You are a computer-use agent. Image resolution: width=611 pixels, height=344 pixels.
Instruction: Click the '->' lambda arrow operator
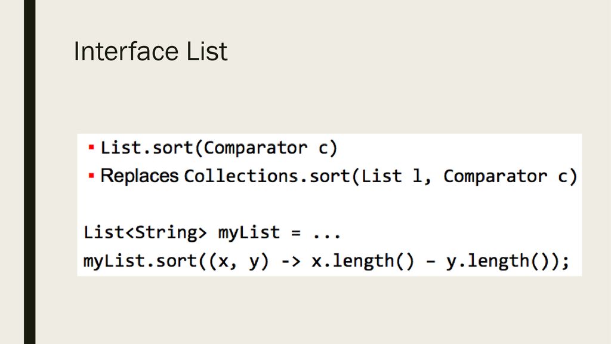(291, 260)
